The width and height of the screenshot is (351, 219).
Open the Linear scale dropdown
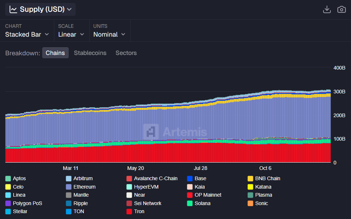click(71, 34)
